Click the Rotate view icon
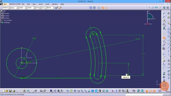This screenshot has width=171, height=96. tap(78, 91)
